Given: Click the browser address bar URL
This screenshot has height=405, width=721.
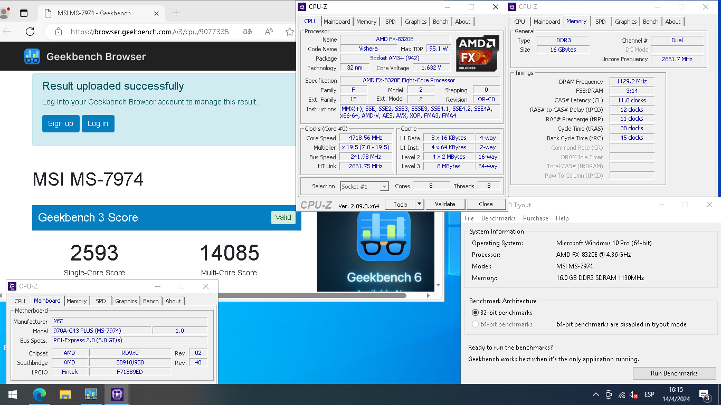Looking at the screenshot, I should pos(150,32).
